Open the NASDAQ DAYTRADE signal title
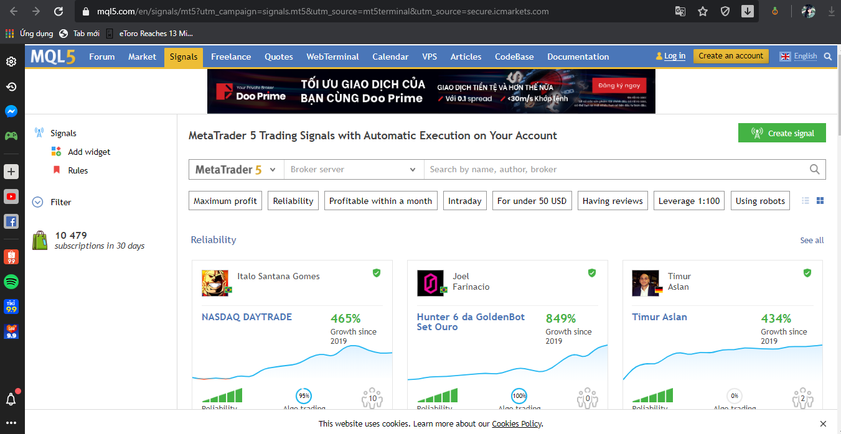 pos(247,316)
